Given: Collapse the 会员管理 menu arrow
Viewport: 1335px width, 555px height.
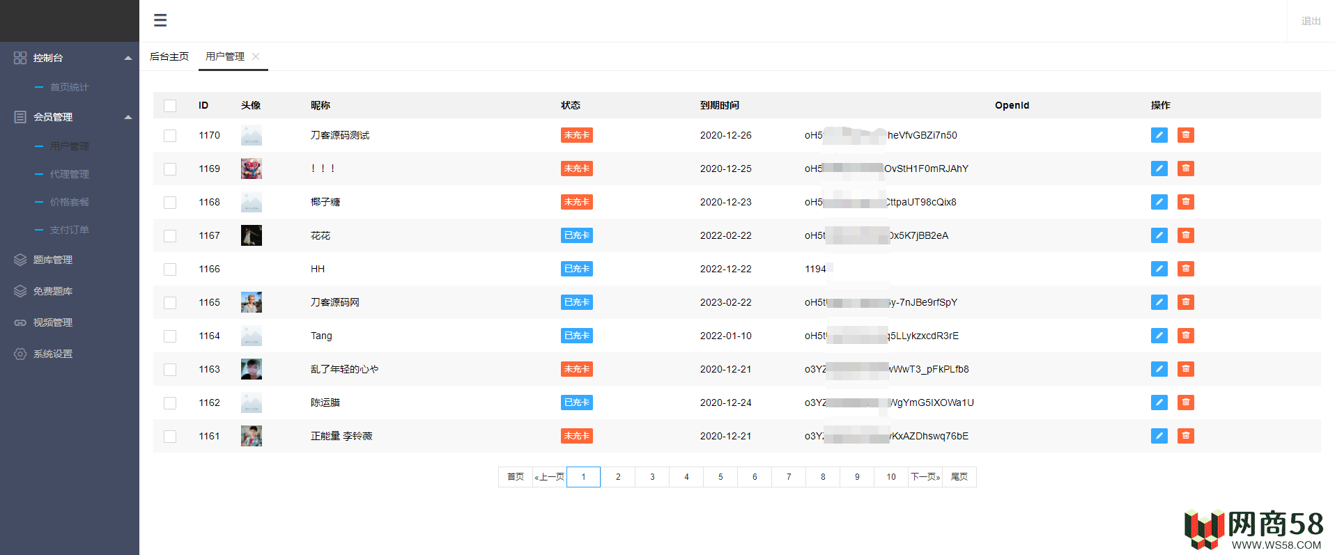Looking at the screenshot, I should 128,117.
